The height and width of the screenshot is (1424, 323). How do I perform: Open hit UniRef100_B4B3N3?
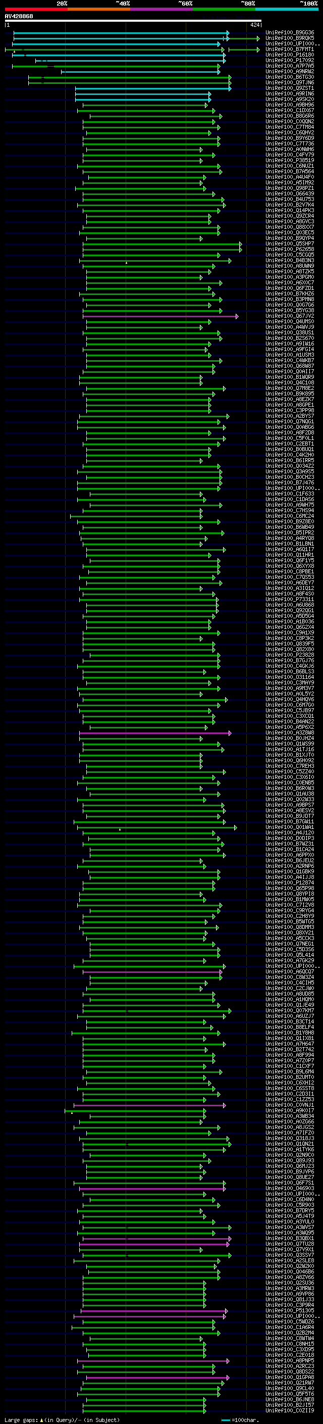[x=290, y=260]
